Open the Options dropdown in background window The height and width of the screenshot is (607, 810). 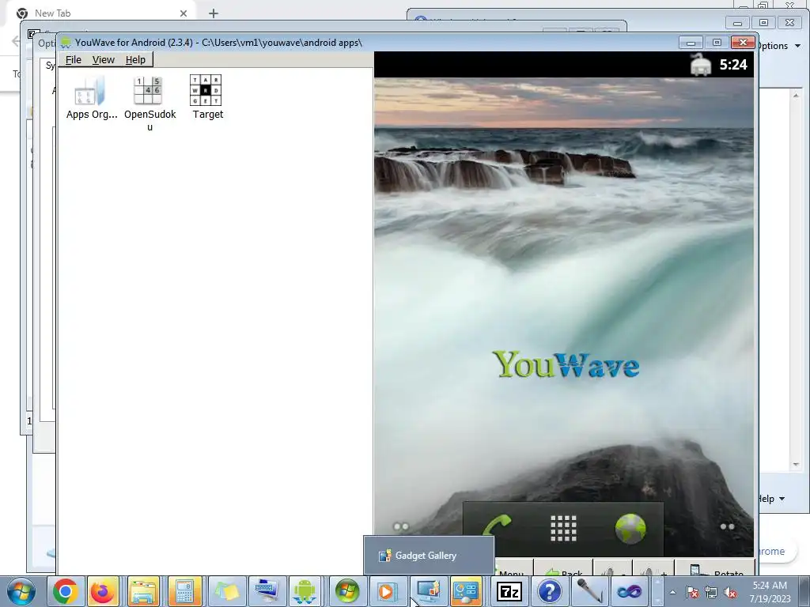click(779, 46)
